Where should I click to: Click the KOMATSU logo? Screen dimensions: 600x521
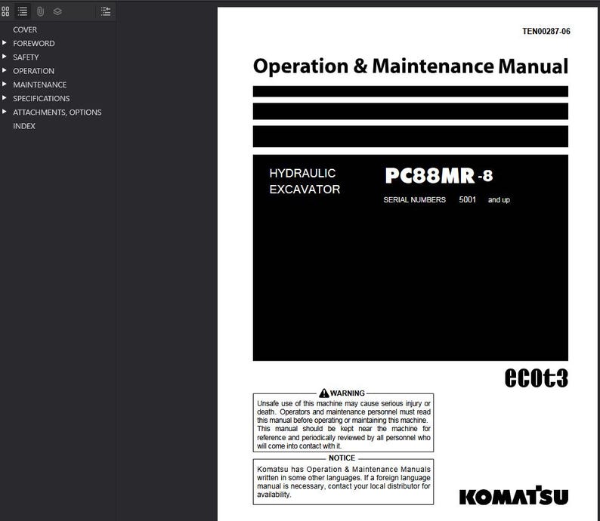tap(514, 496)
